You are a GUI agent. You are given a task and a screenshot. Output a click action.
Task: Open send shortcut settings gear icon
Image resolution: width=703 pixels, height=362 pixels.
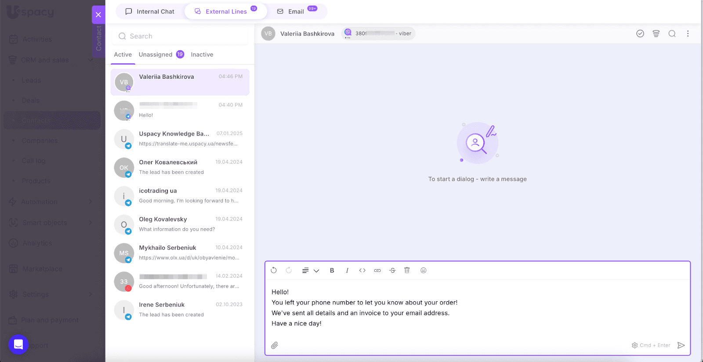634,345
